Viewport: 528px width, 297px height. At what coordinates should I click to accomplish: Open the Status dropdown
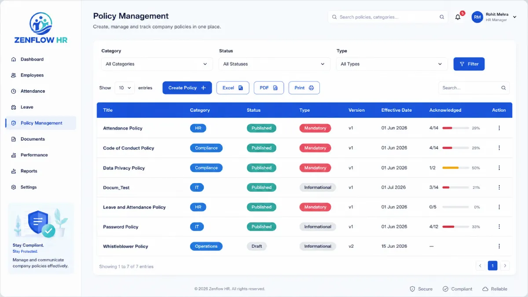[274, 64]
